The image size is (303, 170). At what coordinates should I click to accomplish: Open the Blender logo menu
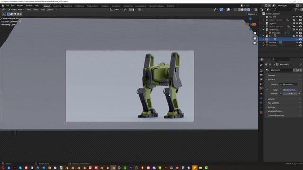click(3, 6)
